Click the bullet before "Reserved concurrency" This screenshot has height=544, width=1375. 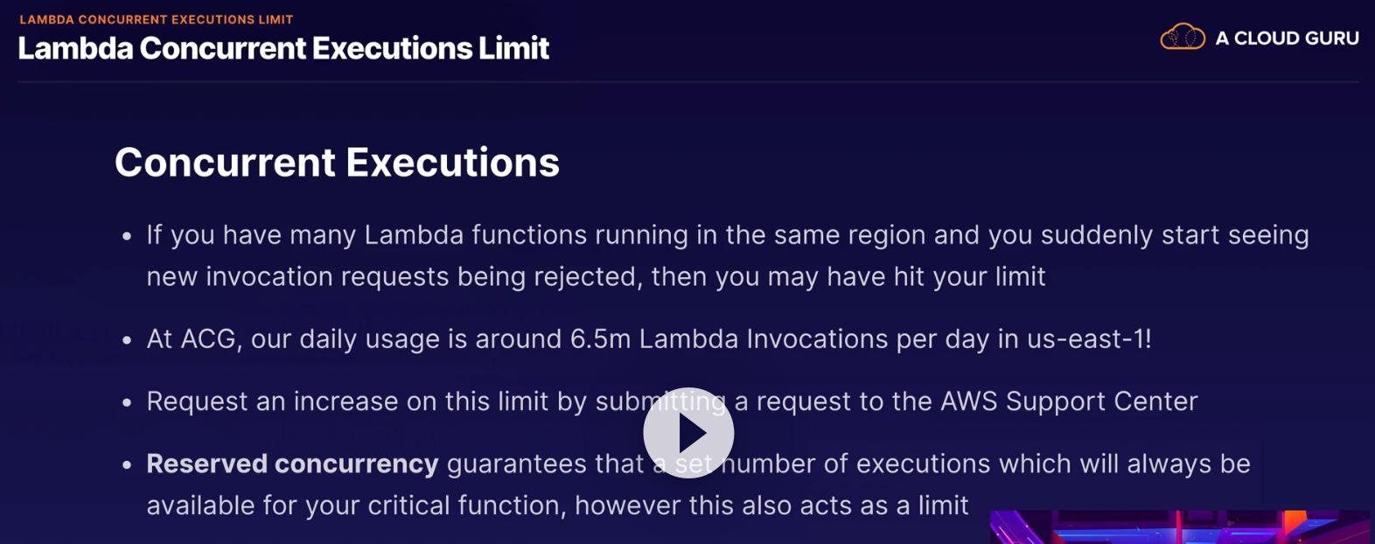128,464
